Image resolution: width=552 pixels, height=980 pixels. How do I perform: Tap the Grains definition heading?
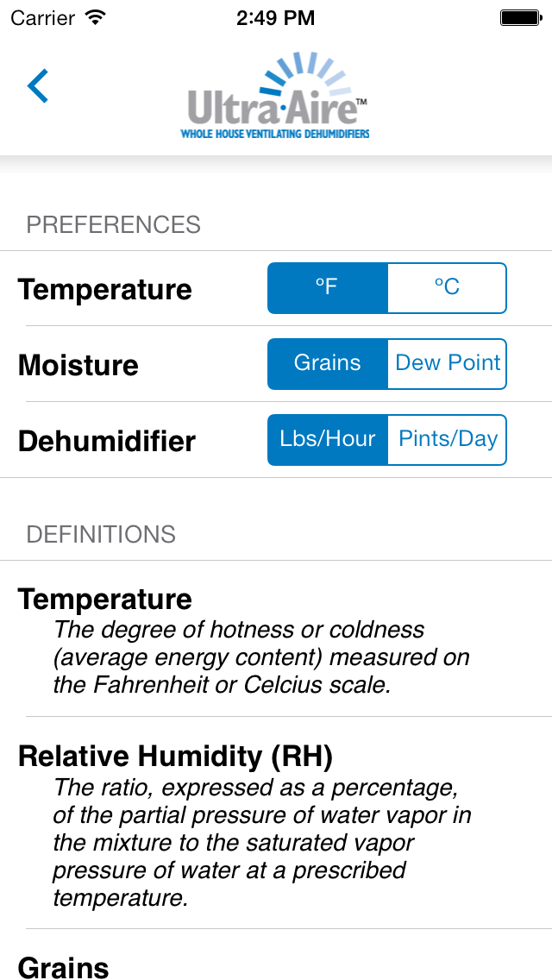point(63,968)
